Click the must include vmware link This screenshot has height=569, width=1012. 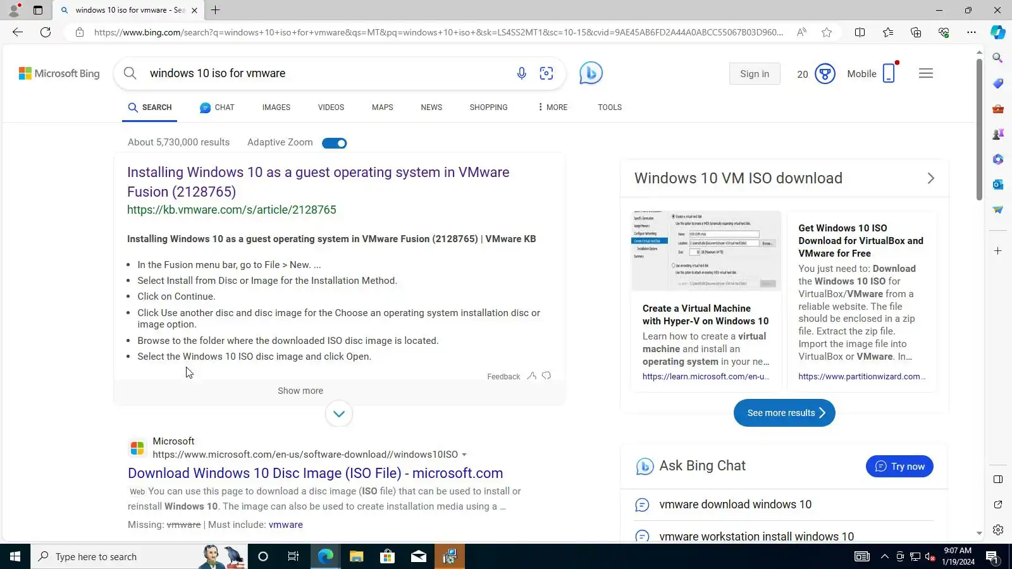click(x=286, y=525)
